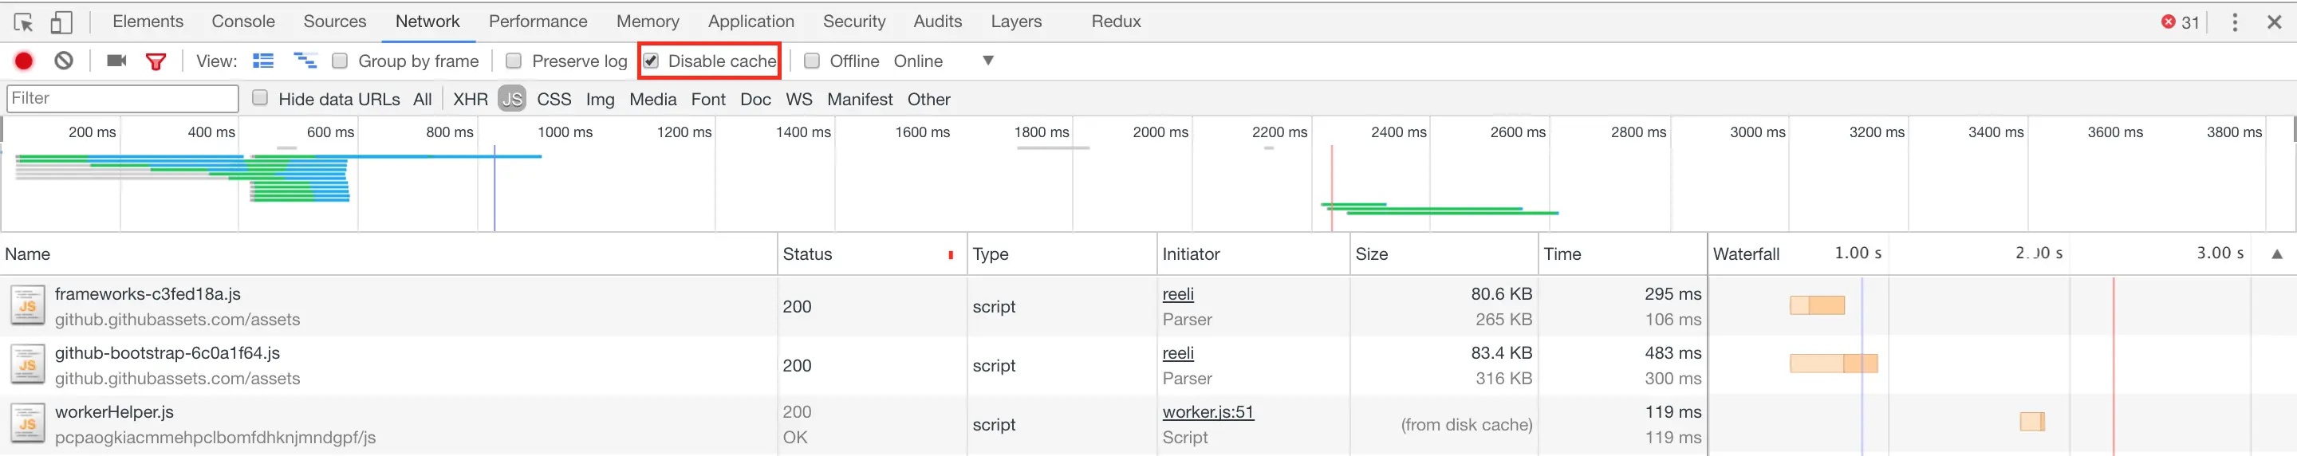Viewport: 2297px width, 456px height.
Task: Click the waterfall bar for frameworks-c3fed18a.js
Action: 1818,305
